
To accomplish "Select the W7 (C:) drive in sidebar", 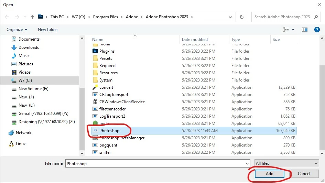I will tap(40, 80).
